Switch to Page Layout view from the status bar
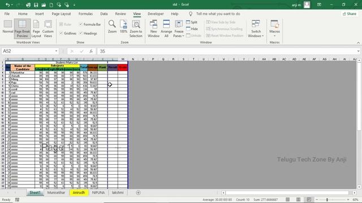 pyautogui.click(x=298, y=200)
